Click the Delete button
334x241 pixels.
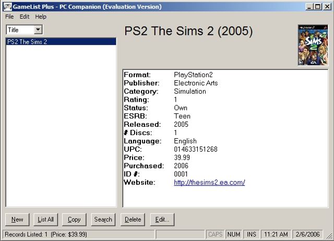[x=133, y=220]
